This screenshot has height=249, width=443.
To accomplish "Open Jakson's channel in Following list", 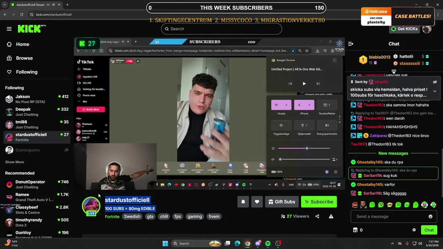I will coord(37,99).
